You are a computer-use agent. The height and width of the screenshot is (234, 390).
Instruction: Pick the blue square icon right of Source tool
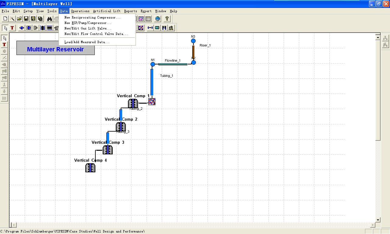(x=29, y=28)
